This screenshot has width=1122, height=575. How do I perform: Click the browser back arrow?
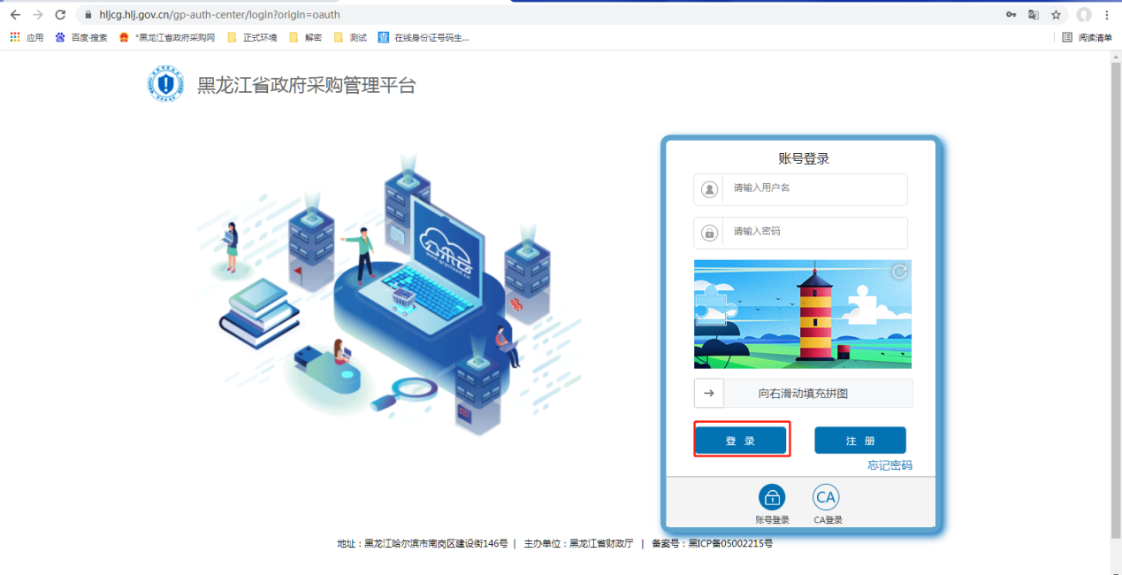(15, 15)
